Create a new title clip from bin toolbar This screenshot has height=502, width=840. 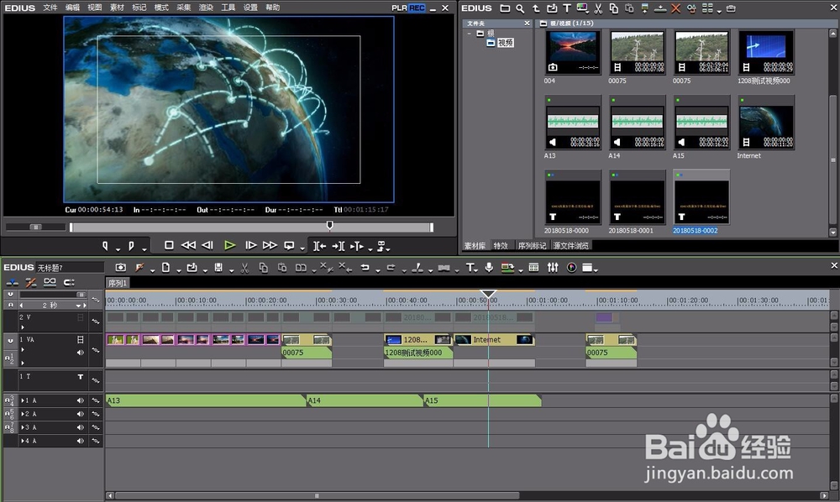(x=567, y=8)
